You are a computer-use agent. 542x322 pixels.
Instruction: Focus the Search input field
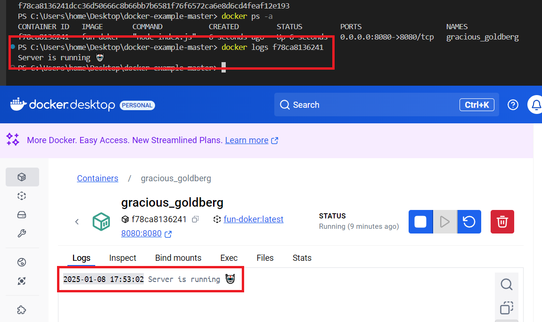click(x=386, y=105)
